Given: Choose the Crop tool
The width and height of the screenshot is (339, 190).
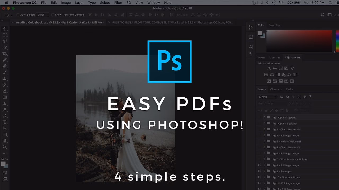Looking at the screenshot, I should 5,53.
